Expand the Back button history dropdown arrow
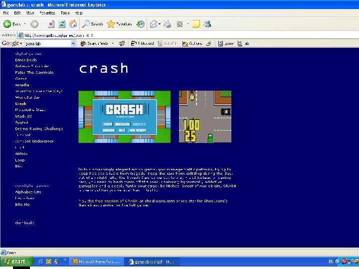359x269 pixels. 25,24
